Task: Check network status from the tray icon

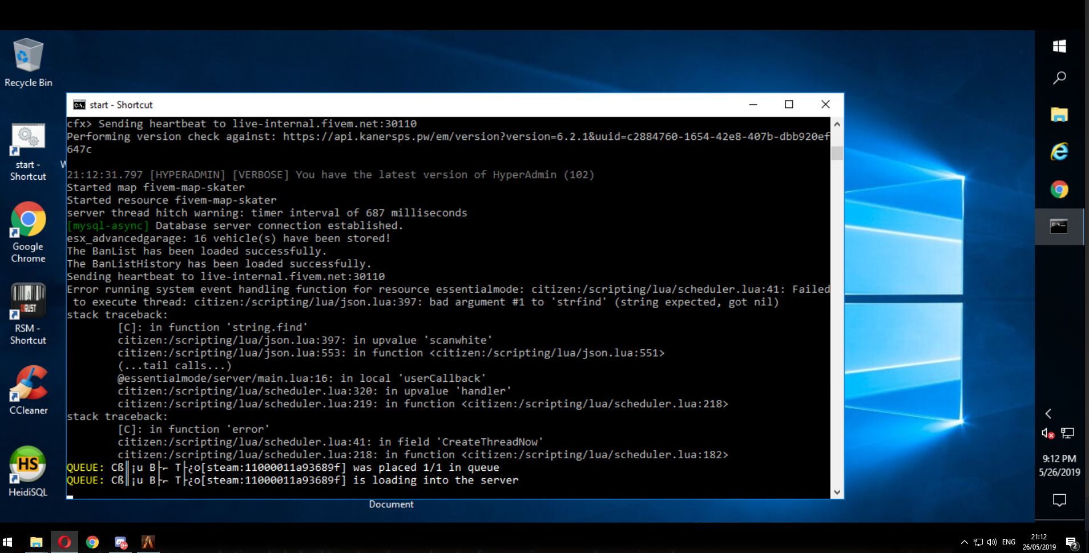Action: (978, 542)
